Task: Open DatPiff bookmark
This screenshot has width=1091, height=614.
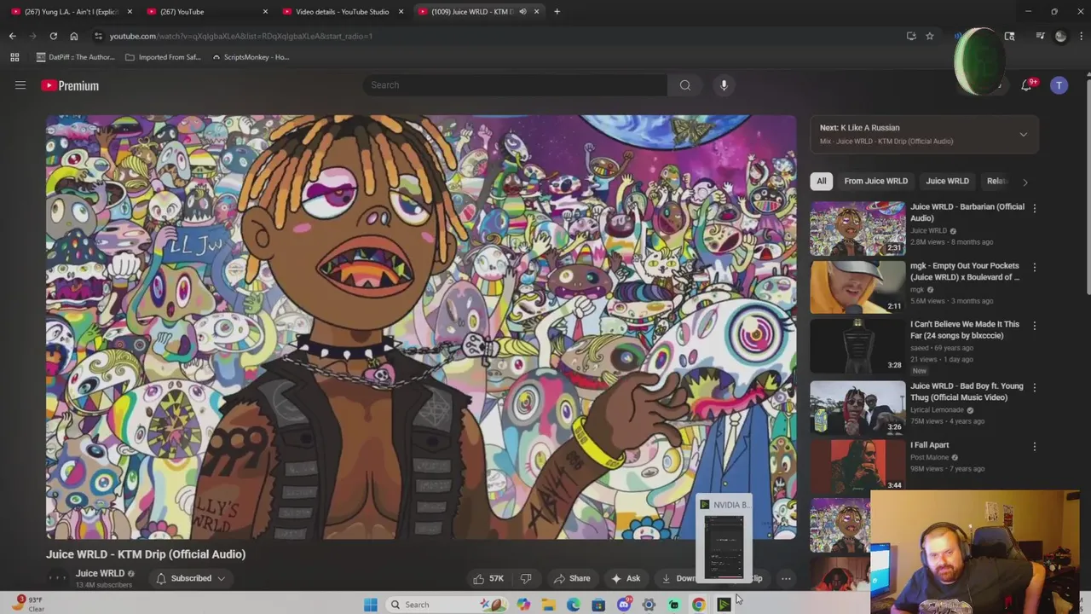Action: pyautogui.click(x=75, y=57)
